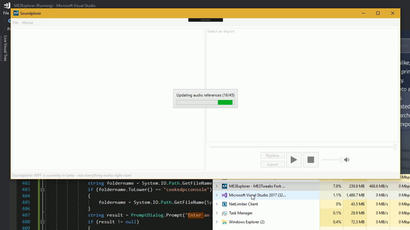Close the Soundplorer window

393,13
